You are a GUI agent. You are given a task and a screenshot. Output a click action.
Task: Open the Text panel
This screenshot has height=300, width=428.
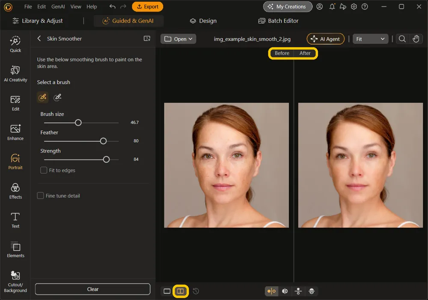pos(15,220)
